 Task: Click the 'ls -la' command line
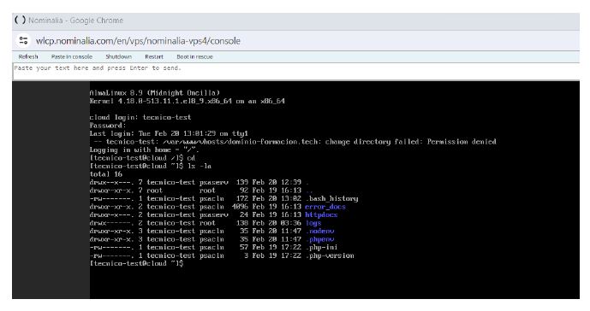point(151,166)
